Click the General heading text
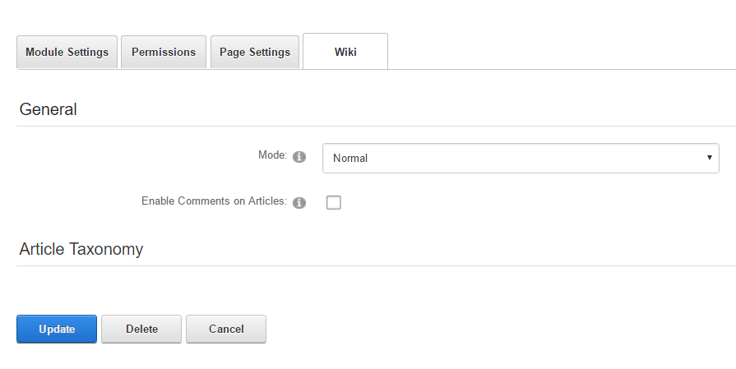 [48, 109]
